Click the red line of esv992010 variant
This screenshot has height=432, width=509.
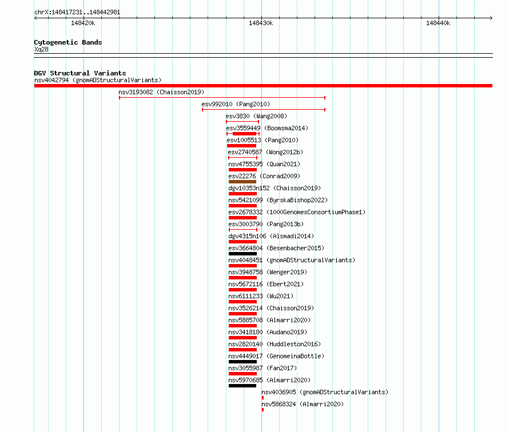pyautogui.click(x=264, y=110)
